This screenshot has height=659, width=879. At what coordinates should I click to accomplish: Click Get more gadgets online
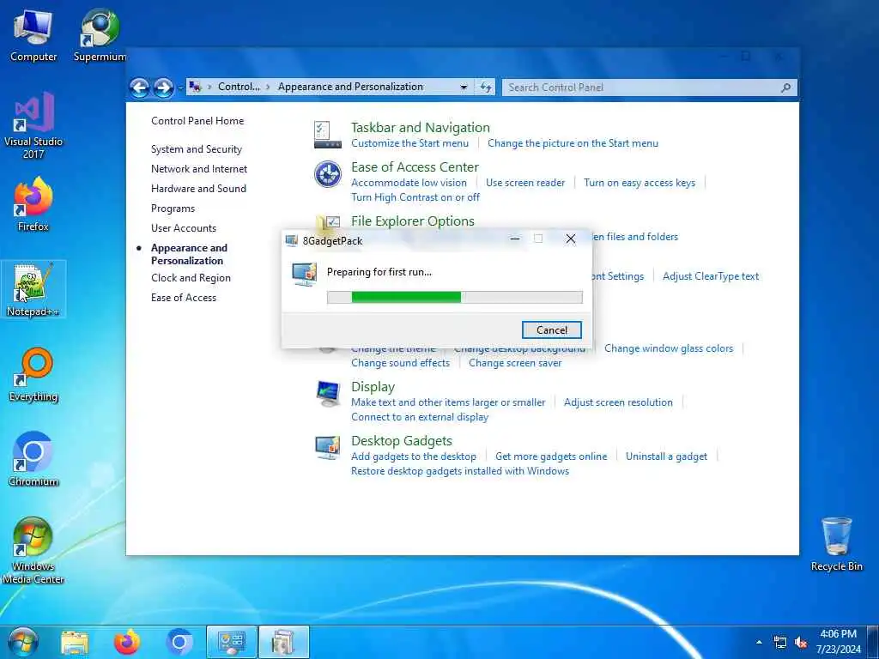551,456
